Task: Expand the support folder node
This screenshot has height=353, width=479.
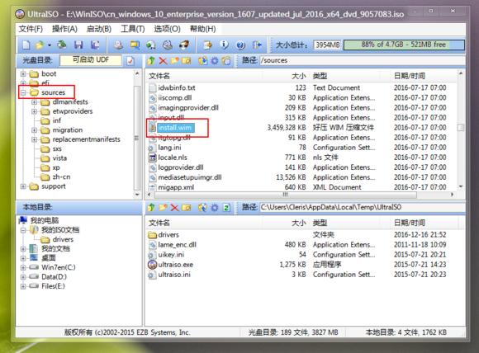Action: 23,186
